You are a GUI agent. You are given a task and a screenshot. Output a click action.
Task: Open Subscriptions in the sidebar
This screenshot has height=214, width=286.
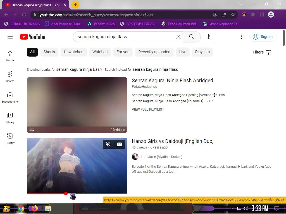click(x=10, y=97)
